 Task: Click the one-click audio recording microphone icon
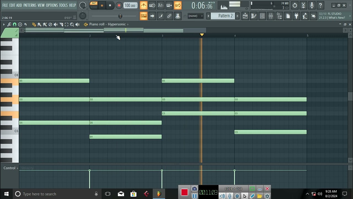coord(312,5)
